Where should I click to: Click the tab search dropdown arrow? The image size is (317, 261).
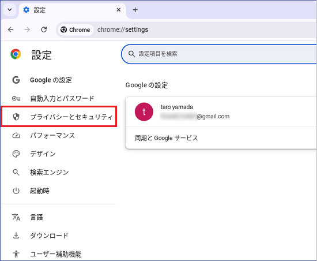(x=9, y=10)
